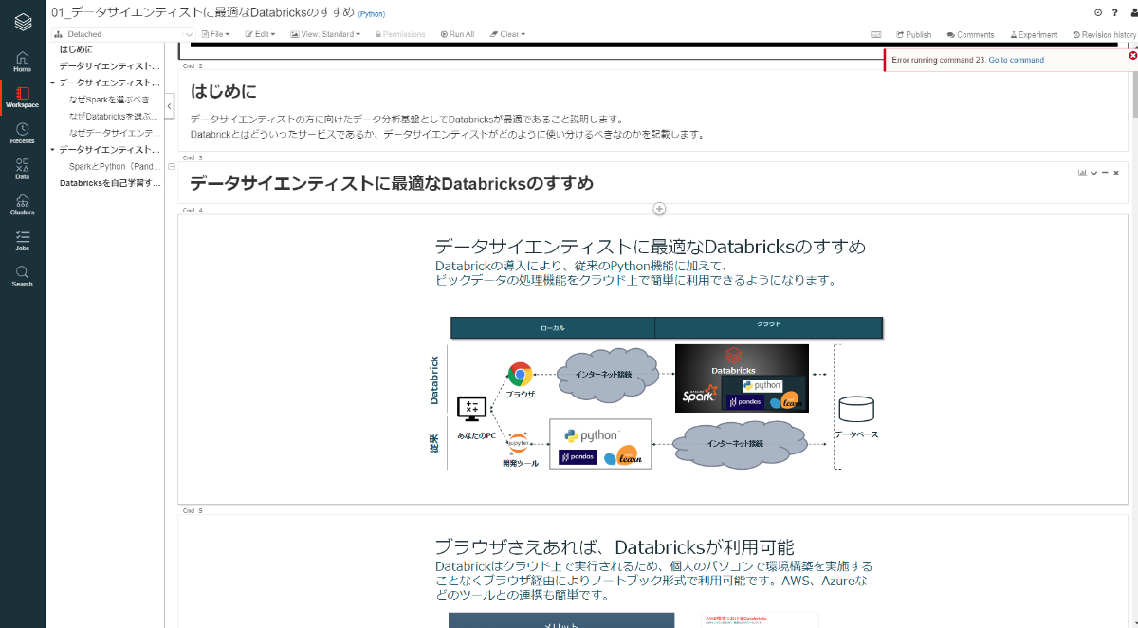Open Search in the sidebar
The width and height of the screenshot is (1138, 628).
(23, 276)
